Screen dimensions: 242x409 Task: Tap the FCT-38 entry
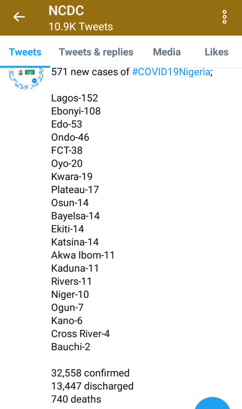pyautogui.click(x=67, y=150)
